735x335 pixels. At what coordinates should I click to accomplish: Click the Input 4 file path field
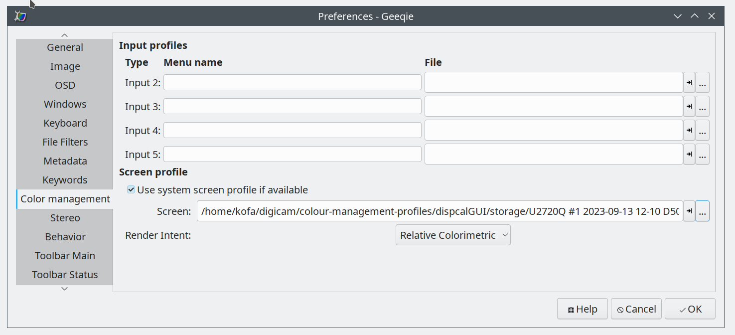point(554,130)
